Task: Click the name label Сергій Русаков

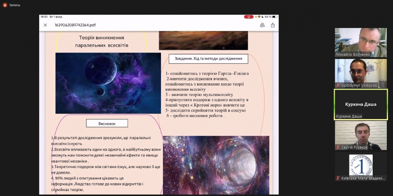Action: tap(354, 147)
